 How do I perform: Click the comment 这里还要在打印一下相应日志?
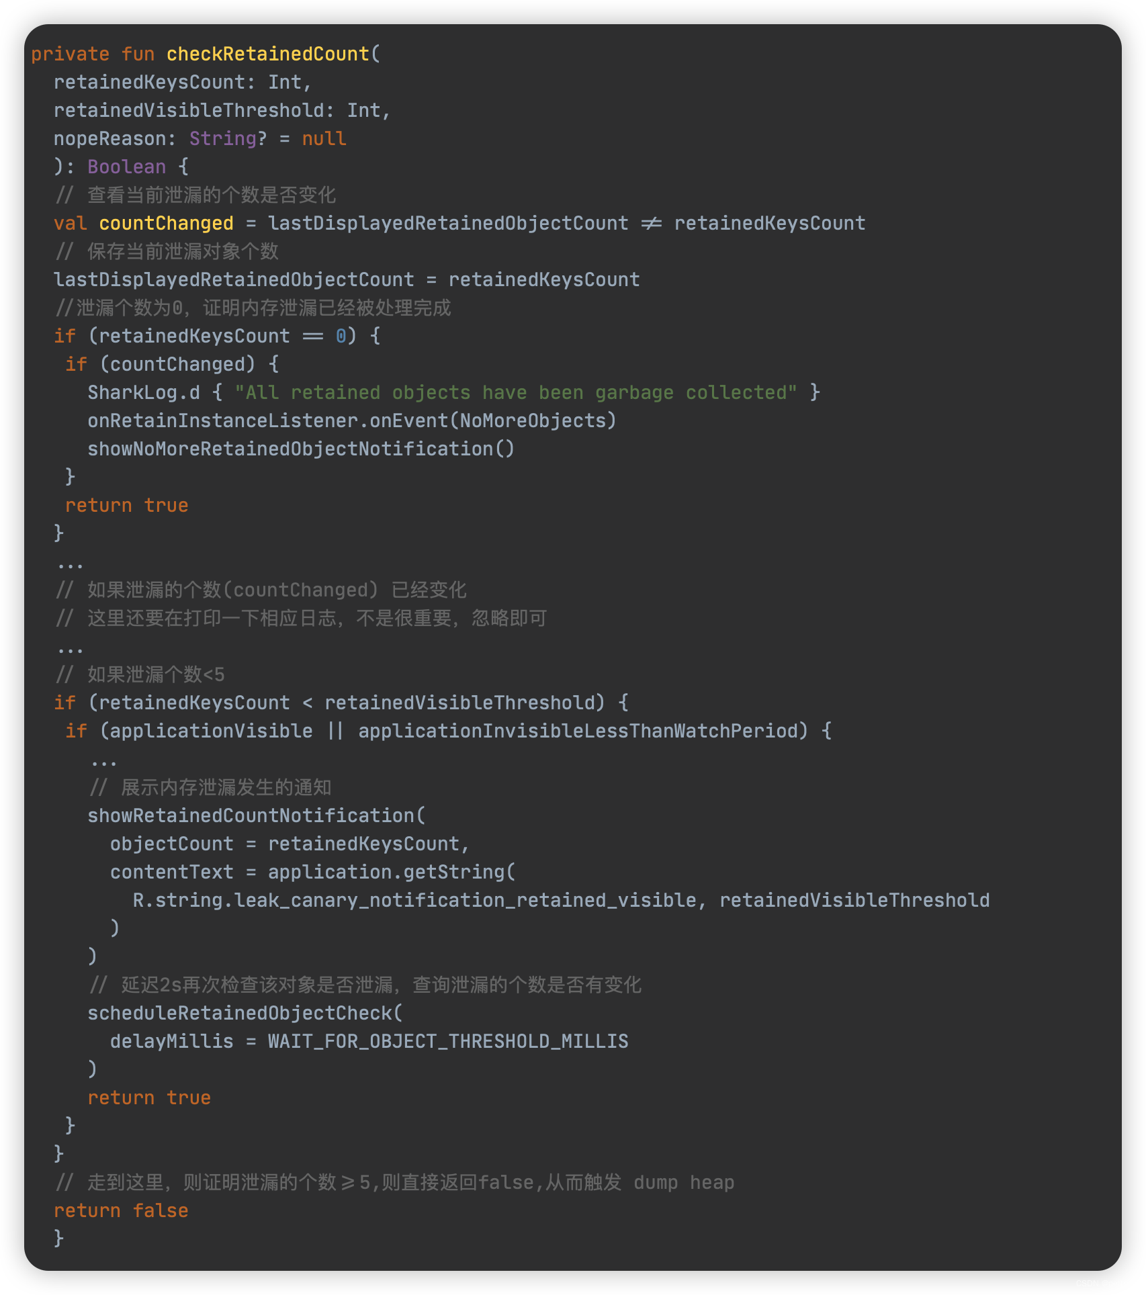click(x=302, y=618)
